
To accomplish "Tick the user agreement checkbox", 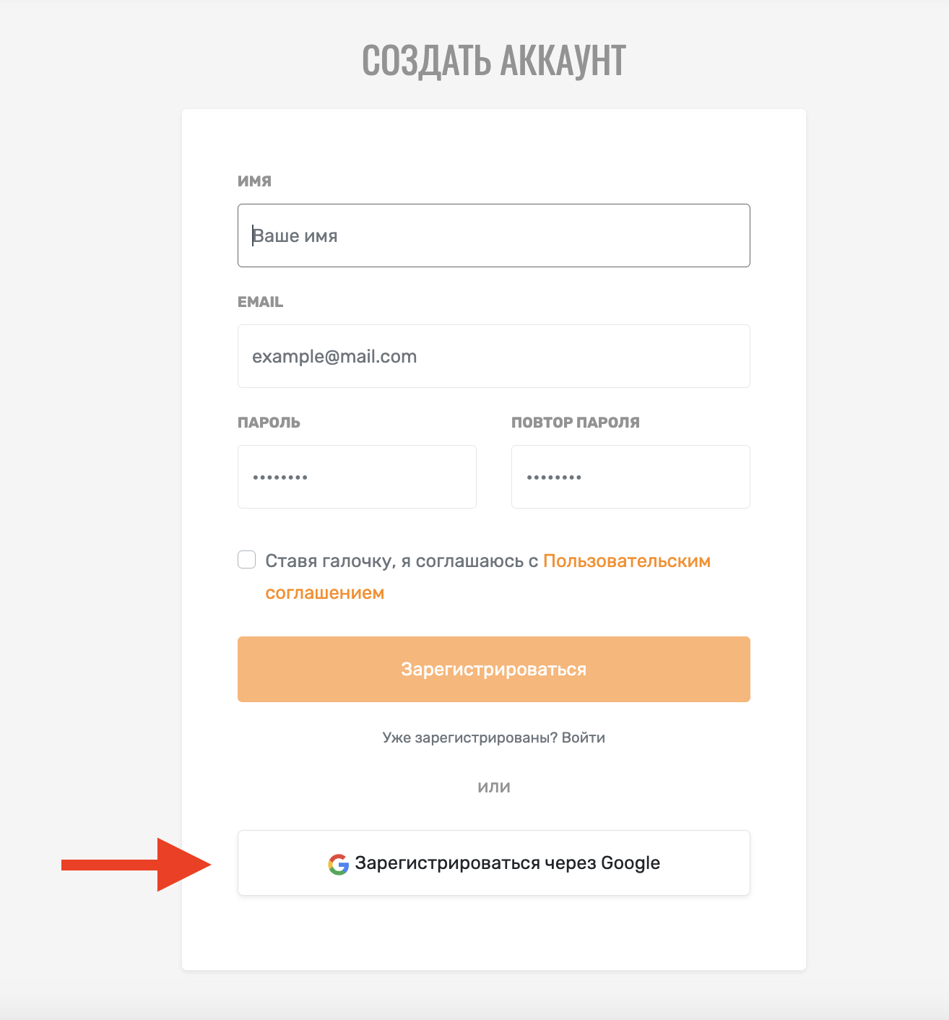I will 247,560.
